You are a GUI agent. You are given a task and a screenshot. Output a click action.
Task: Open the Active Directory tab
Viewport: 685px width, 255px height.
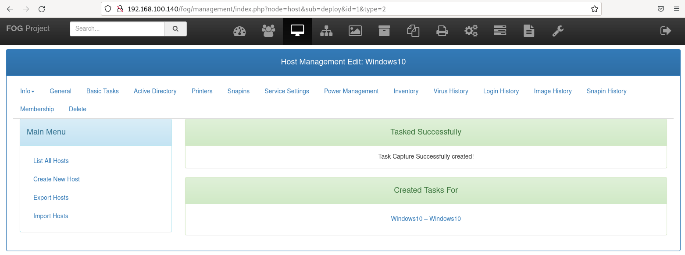(x=155, y=91)
